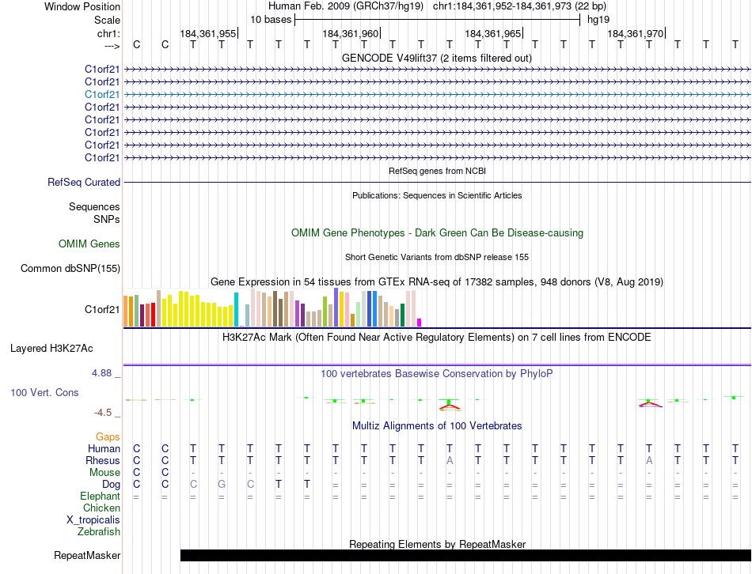The image size is (752, 574).
Task: Select the light-blue highlighted C1orf21 transcript label
Action: click(102, 94)
